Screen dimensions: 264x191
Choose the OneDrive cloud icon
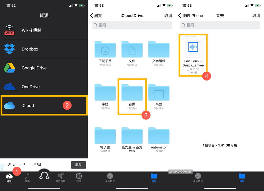pyautogui.click(x=10, y=87)
